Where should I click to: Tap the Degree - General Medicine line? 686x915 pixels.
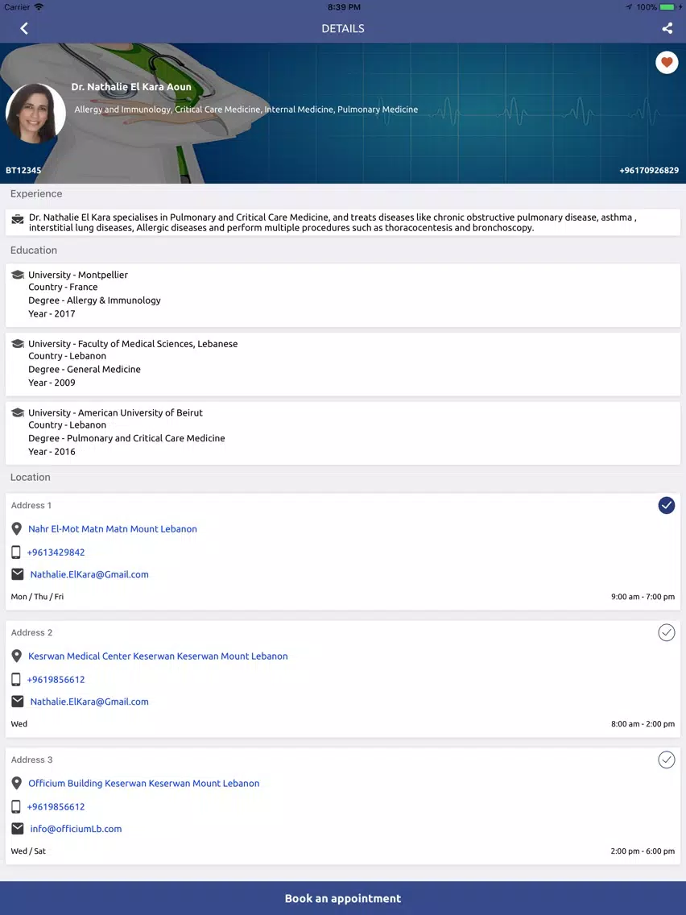[85, 369]
